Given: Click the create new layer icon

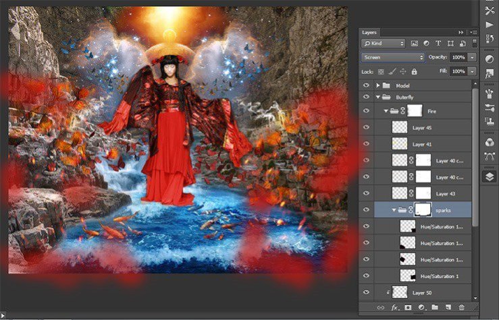Looking at the screenshot, I should click(x=448, y=307).
